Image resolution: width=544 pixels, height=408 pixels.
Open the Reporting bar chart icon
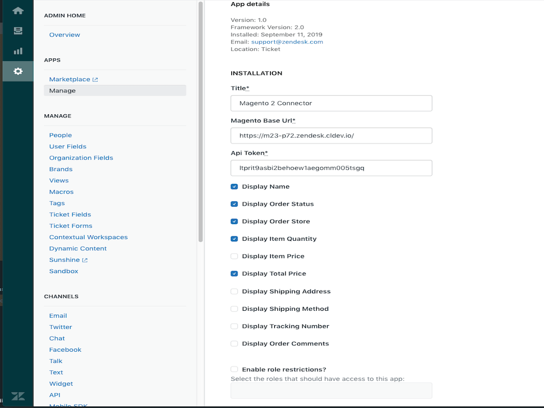pos(18,51)
